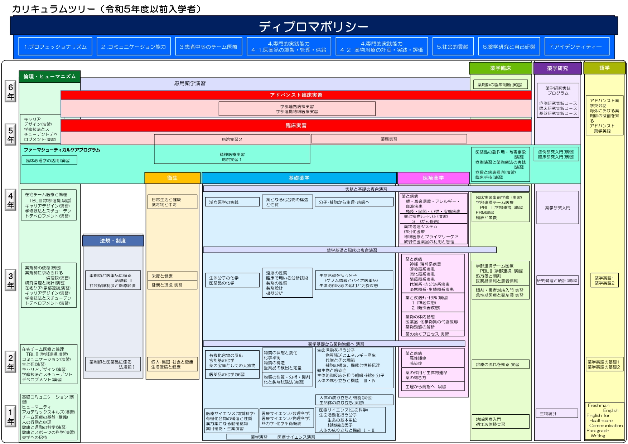Click 分子・細胞から生理・病態へ box

tap(354, 202)
